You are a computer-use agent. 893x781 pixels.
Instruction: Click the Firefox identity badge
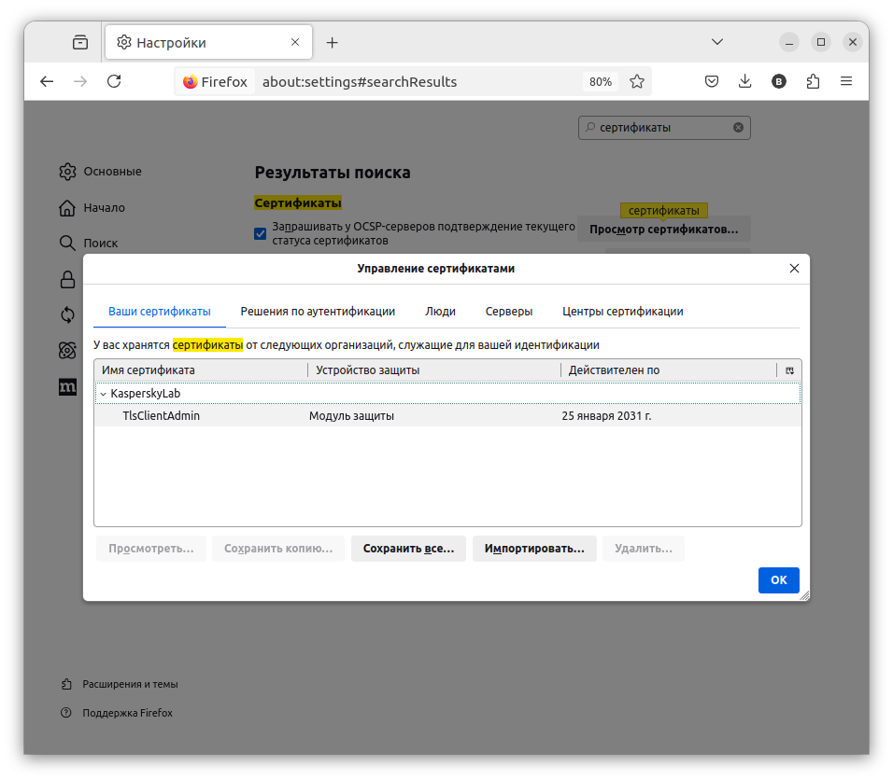click(x=215, y=82)
